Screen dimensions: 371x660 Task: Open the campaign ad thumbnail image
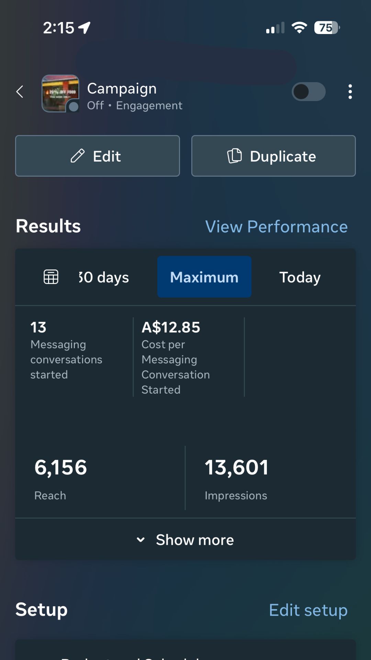[x=60, y=93]
